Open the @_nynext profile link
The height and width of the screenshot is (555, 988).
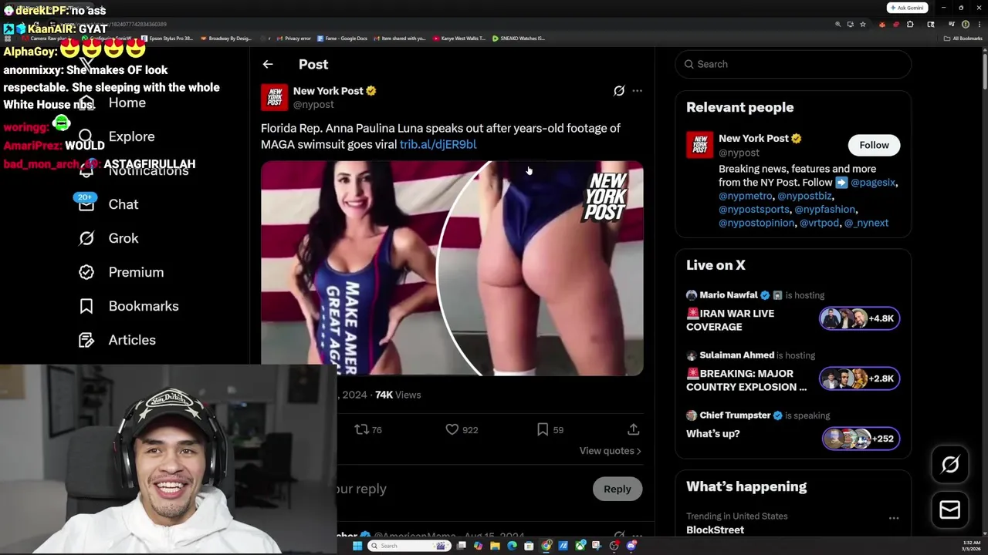pos(866,223)
